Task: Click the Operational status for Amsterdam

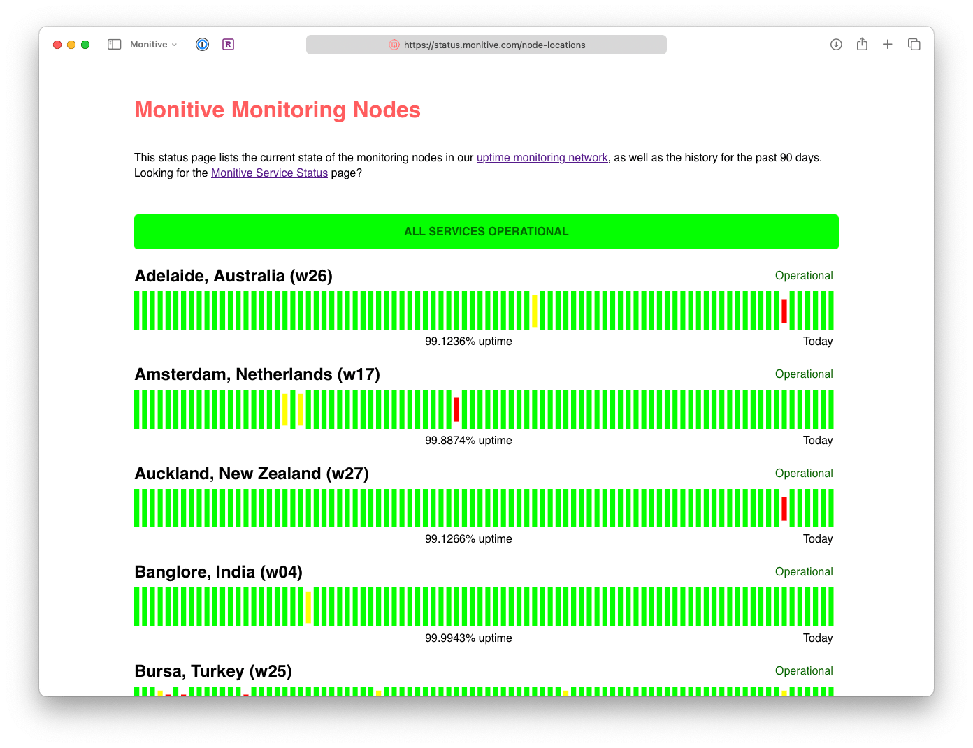Action: tap(804, 374)
